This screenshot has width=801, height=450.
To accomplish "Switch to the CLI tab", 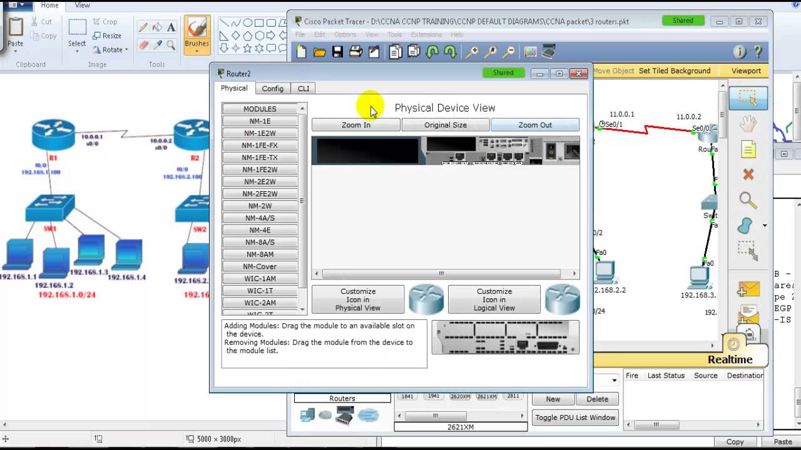I will [304, 89].
